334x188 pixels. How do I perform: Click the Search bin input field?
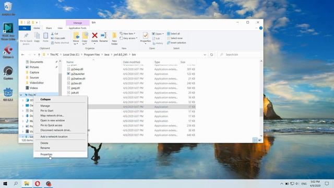239,55
